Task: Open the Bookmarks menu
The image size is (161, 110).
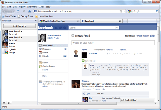Action: click(x=32, y=7)
